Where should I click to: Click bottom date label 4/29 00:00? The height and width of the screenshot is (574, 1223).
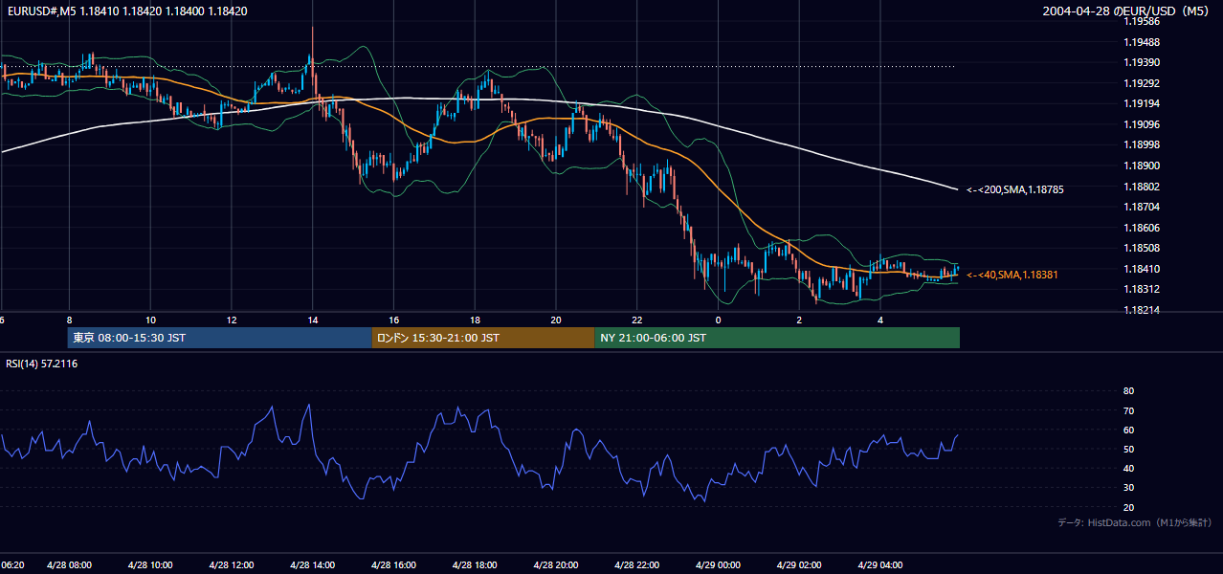(x=719, y=565)
